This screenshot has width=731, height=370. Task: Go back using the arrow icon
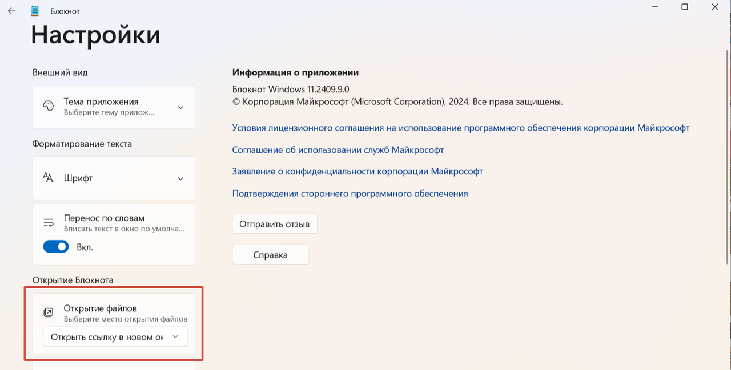pyautogui.click(x=11, y=11)
